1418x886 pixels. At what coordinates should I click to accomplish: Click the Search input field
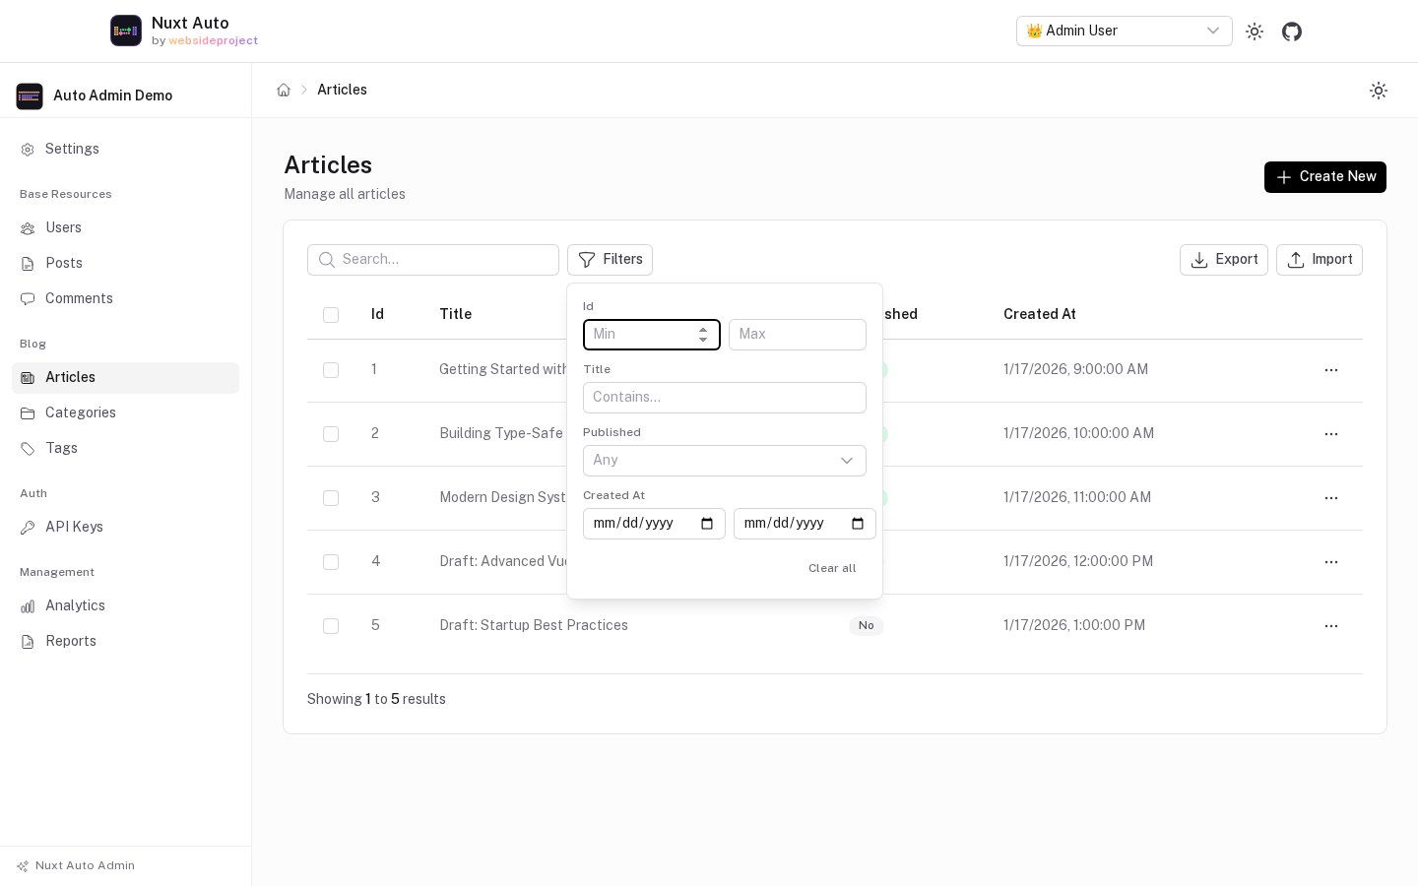pyautogui.click(x=433, y=260)
